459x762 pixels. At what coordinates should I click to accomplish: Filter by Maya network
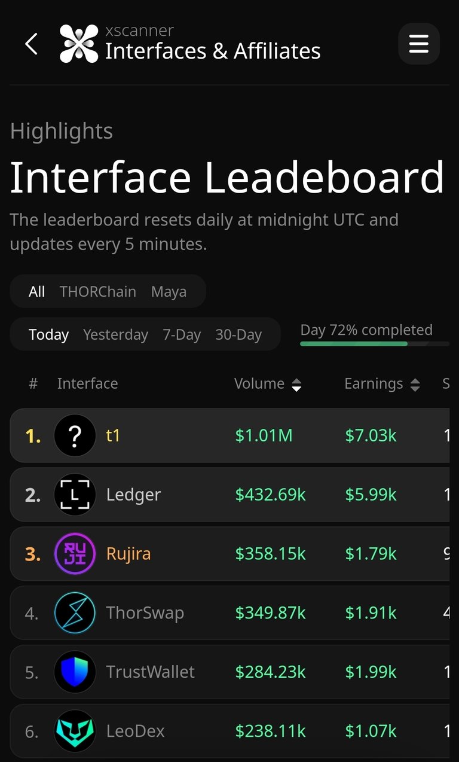click(169, 292)
